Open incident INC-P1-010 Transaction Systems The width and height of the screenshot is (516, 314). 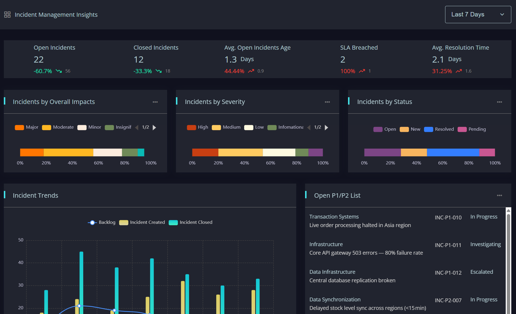[405, 221]
